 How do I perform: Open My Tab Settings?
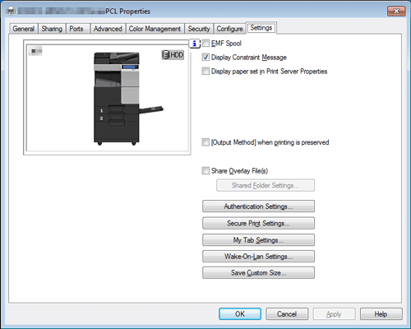pos(258,240)
